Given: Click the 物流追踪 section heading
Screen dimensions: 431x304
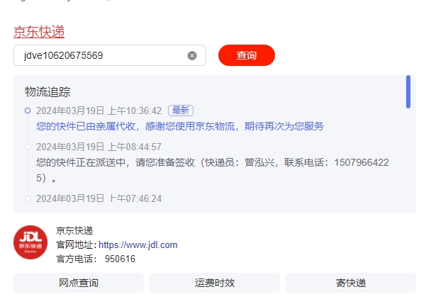Looking at the screenshot, I should (x=47, y=92).
